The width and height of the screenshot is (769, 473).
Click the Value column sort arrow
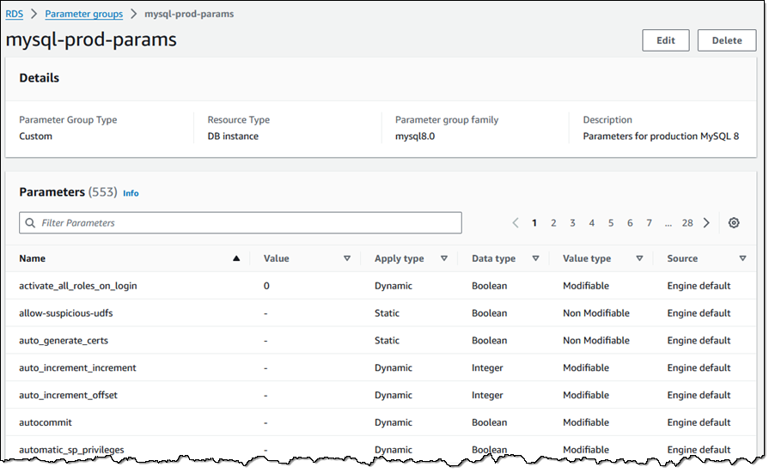tap(347, 258)
